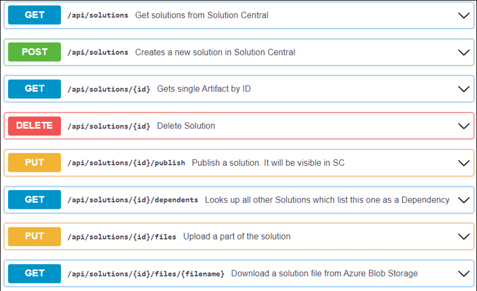477x291 pixels.
Task: Expand chevron on Download a solution file row
Action: (463, 274)
